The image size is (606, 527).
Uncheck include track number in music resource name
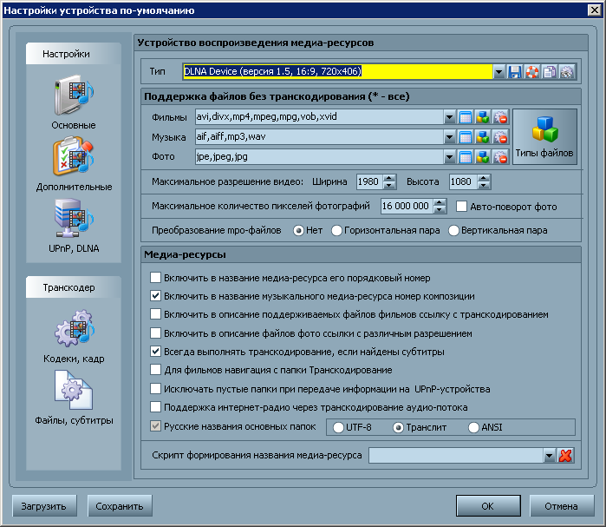point(155,296)
